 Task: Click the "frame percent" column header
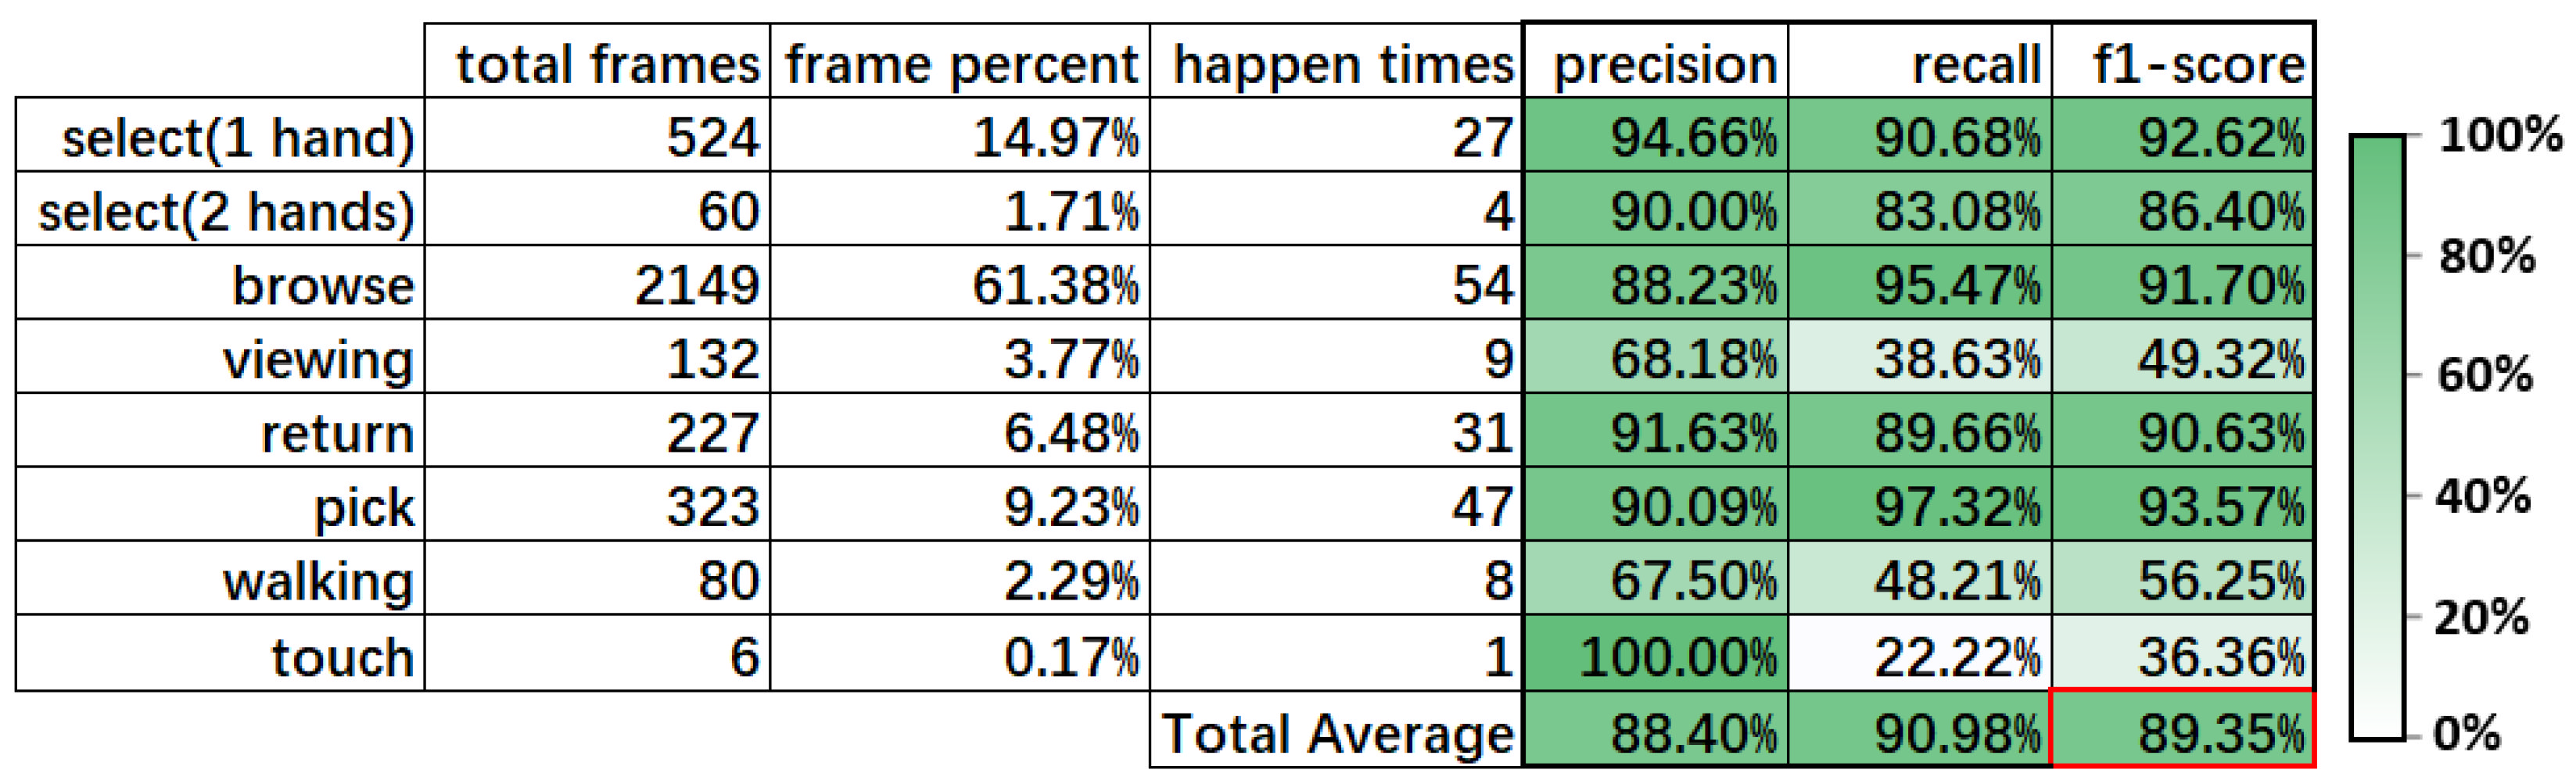point(960,64)
